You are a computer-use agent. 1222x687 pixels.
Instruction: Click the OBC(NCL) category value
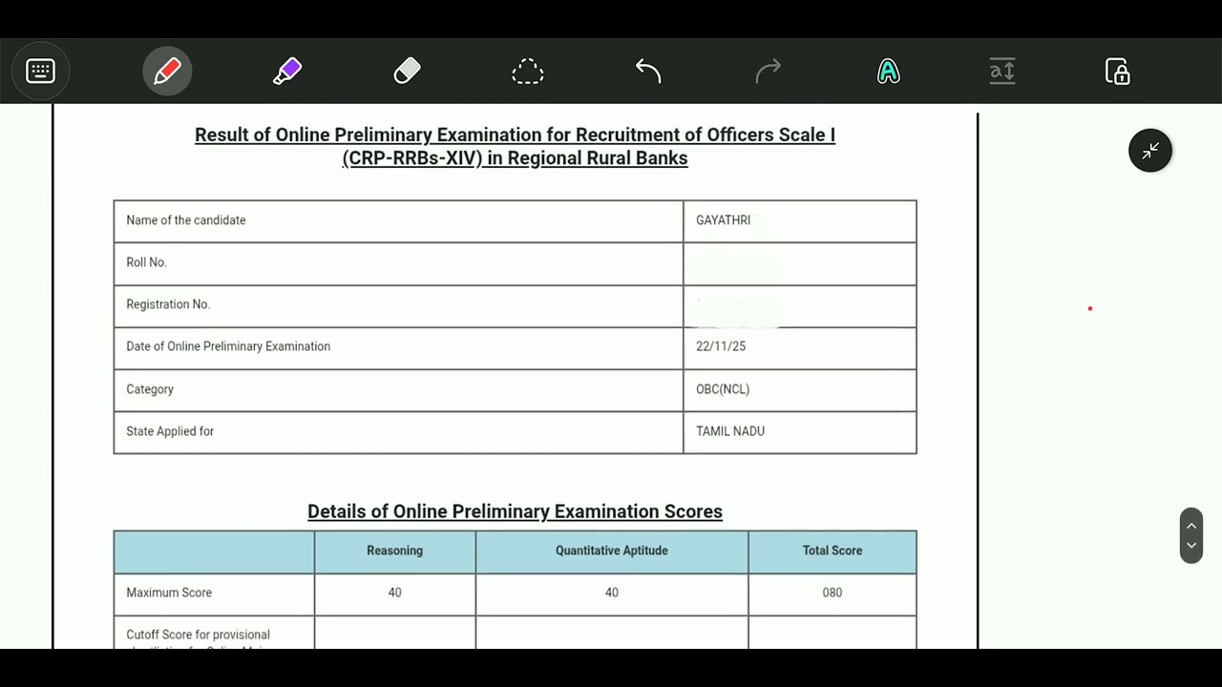(723, 389)
